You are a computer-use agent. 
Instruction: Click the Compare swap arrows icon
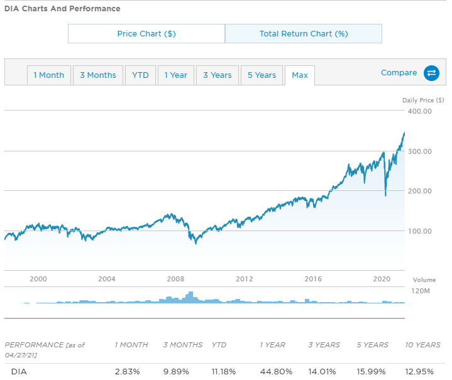431,73
